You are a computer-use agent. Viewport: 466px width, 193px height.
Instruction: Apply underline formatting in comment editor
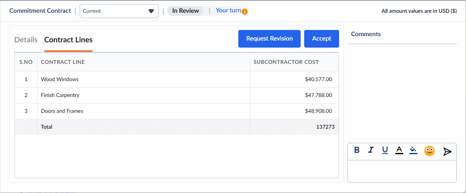click(x=385, y=150)
